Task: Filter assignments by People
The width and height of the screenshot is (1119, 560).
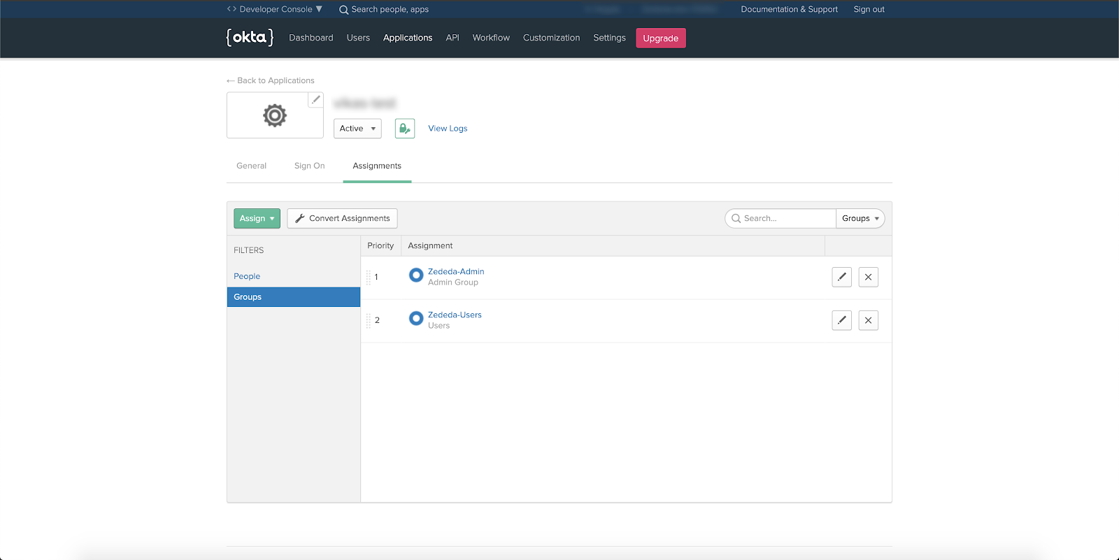Action: coord(247,276)
